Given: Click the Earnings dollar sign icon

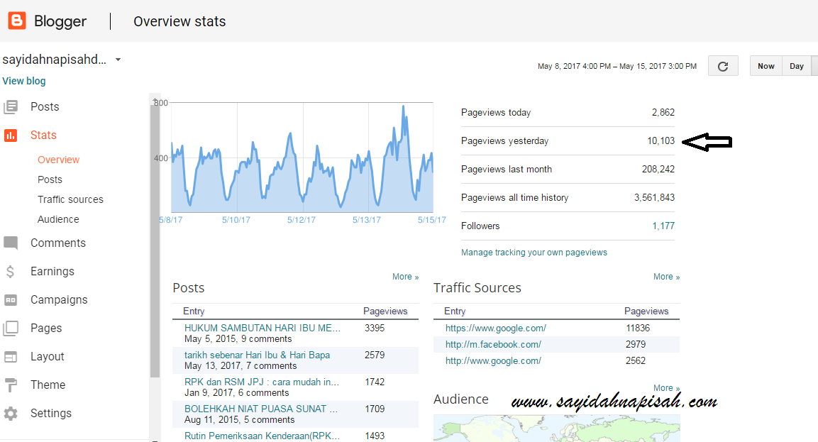Looking at the screenshot, I should click(x=11, y=271).
